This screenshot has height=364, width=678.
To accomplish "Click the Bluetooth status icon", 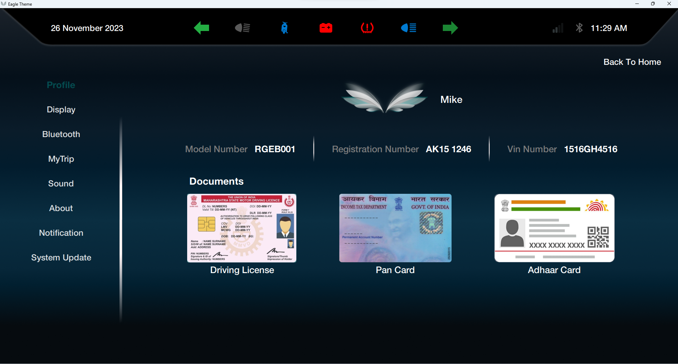I will [x=579, y=28].
